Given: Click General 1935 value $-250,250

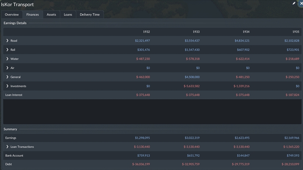Looking at the screenshot, I should coord(292,77).
